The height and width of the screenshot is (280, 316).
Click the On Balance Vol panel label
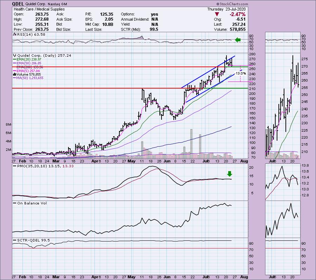[x=32, y=203]
